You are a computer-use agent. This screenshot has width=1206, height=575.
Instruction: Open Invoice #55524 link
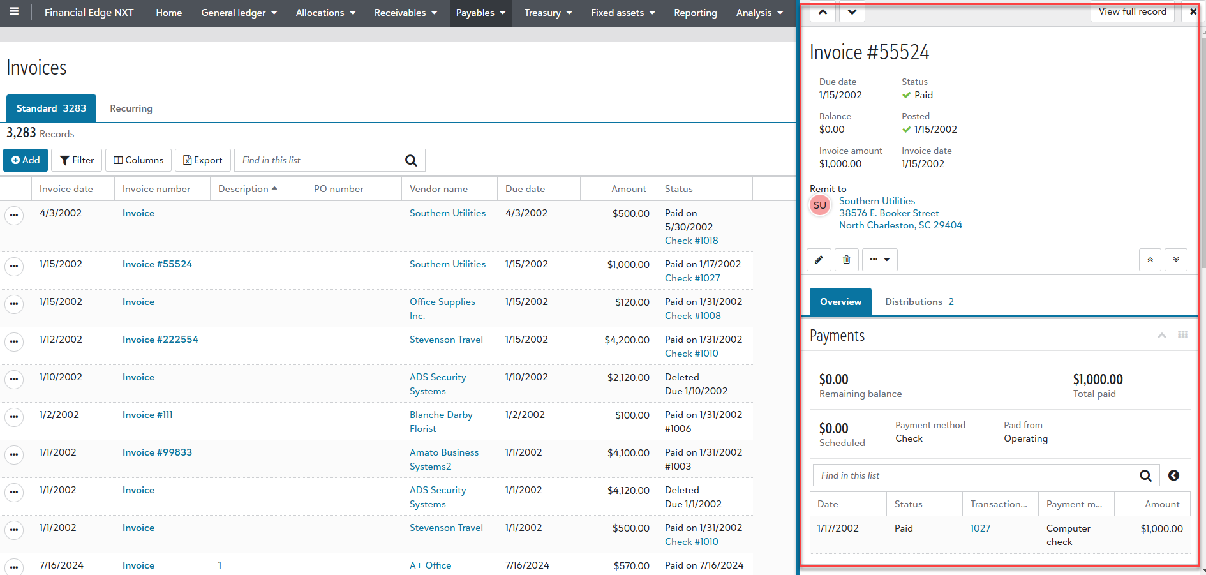coord(157,264)
